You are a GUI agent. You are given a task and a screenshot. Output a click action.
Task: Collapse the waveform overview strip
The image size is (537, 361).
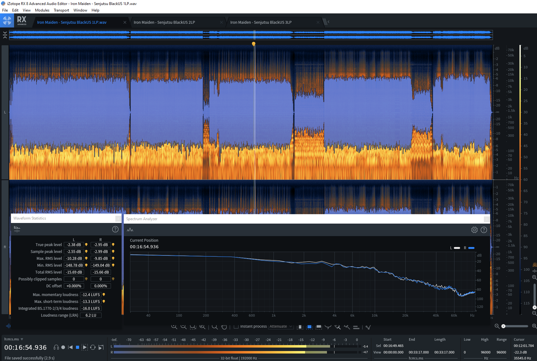5,35
